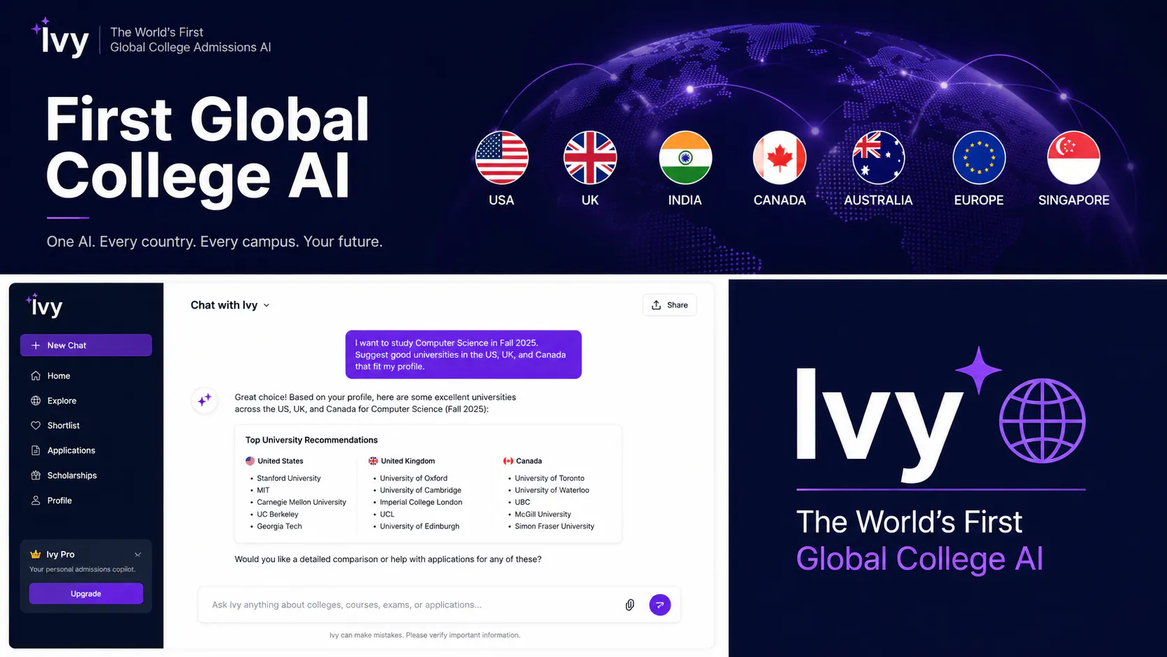Click the 'One AI. Every country' tagline
1167x657 pixels.
coord(215,242)
